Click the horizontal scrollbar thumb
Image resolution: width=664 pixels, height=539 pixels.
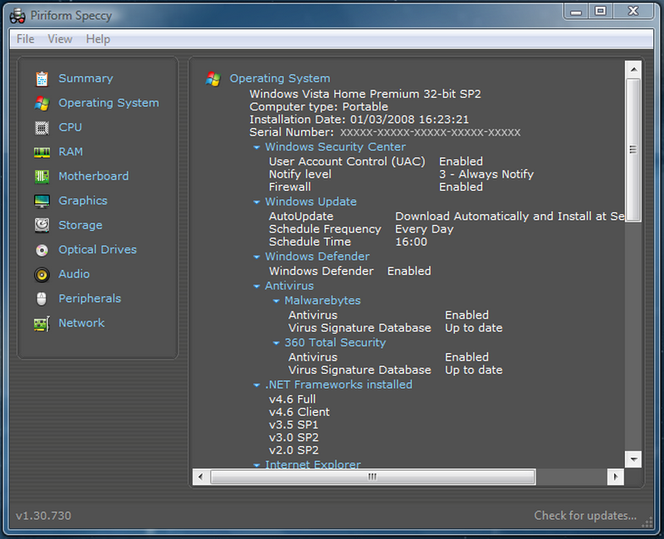click(x=373, y=478)
